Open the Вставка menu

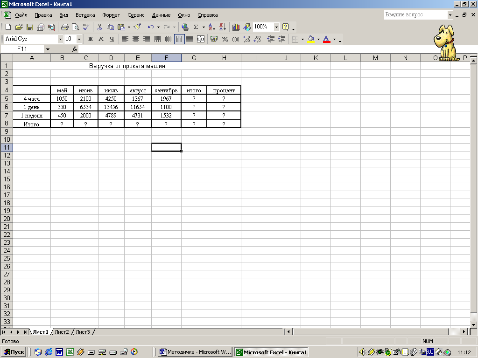pos(85,15)
